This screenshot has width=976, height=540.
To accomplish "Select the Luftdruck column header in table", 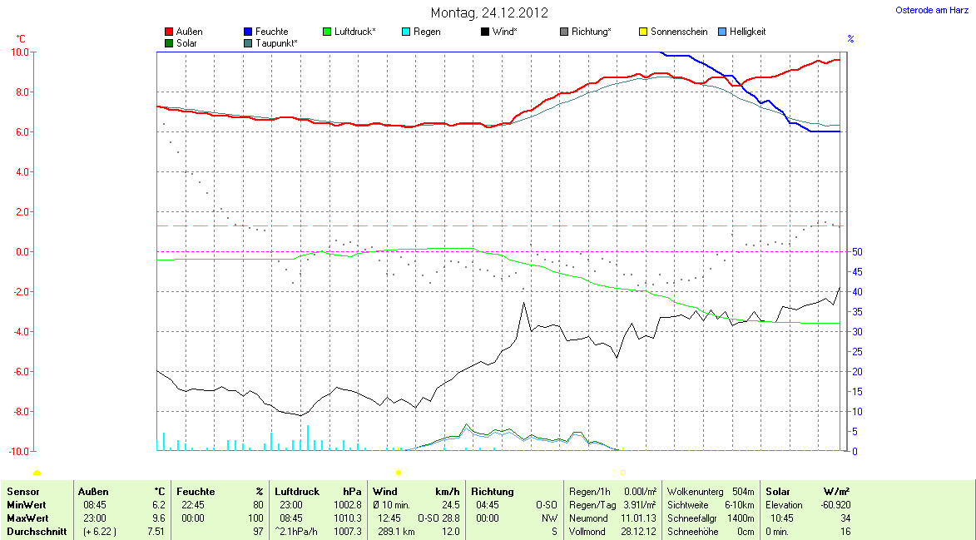I will 297,492.
